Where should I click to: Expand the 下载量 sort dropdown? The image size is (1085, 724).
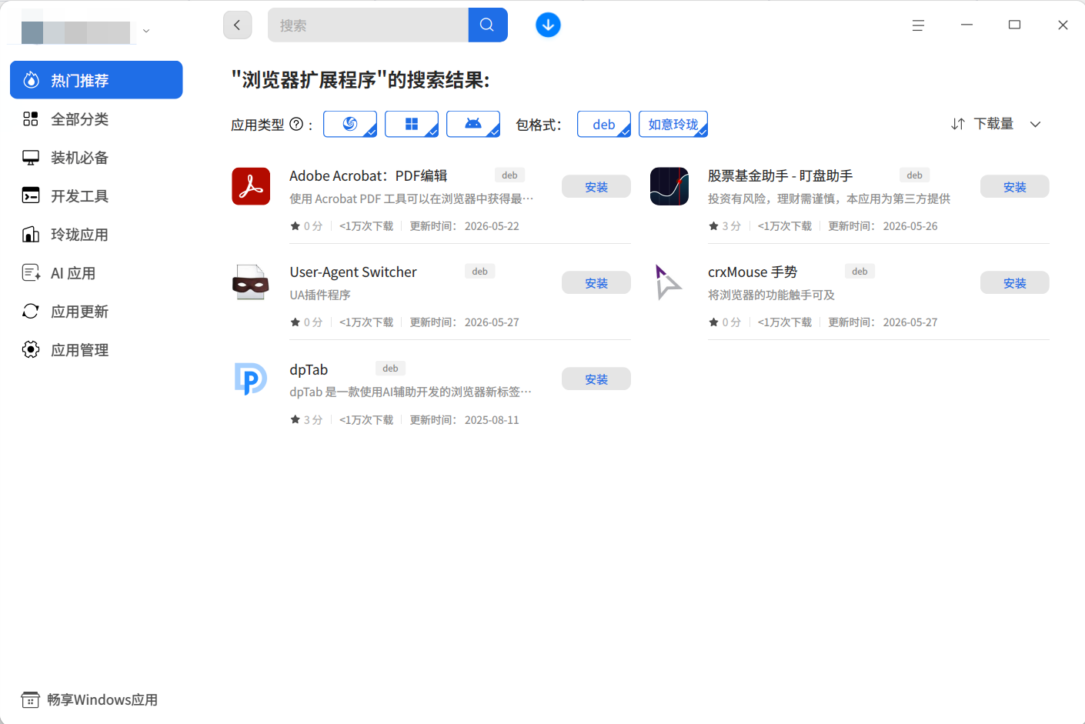[1036, 124]
